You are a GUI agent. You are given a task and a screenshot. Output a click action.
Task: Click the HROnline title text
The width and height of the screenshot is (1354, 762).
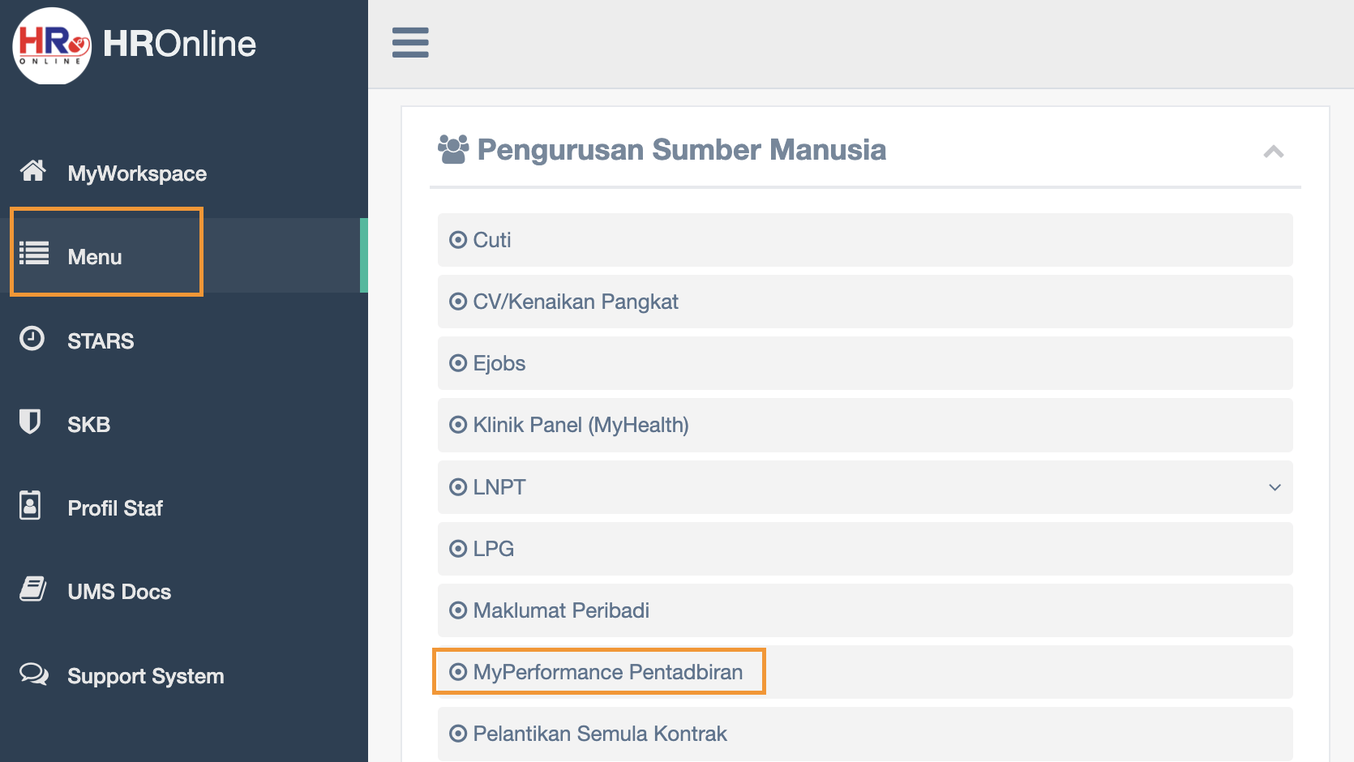(x=179, y=45)
